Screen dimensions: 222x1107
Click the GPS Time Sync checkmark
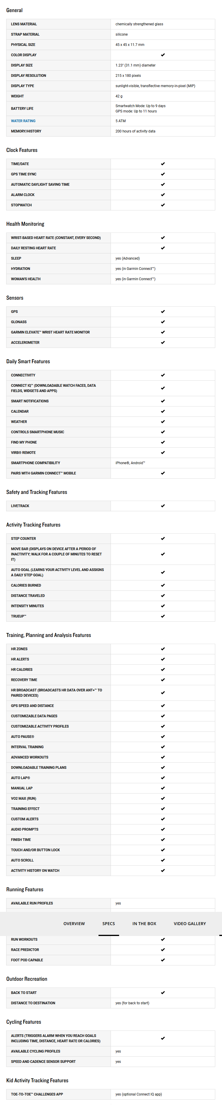(x=163, y=174)
